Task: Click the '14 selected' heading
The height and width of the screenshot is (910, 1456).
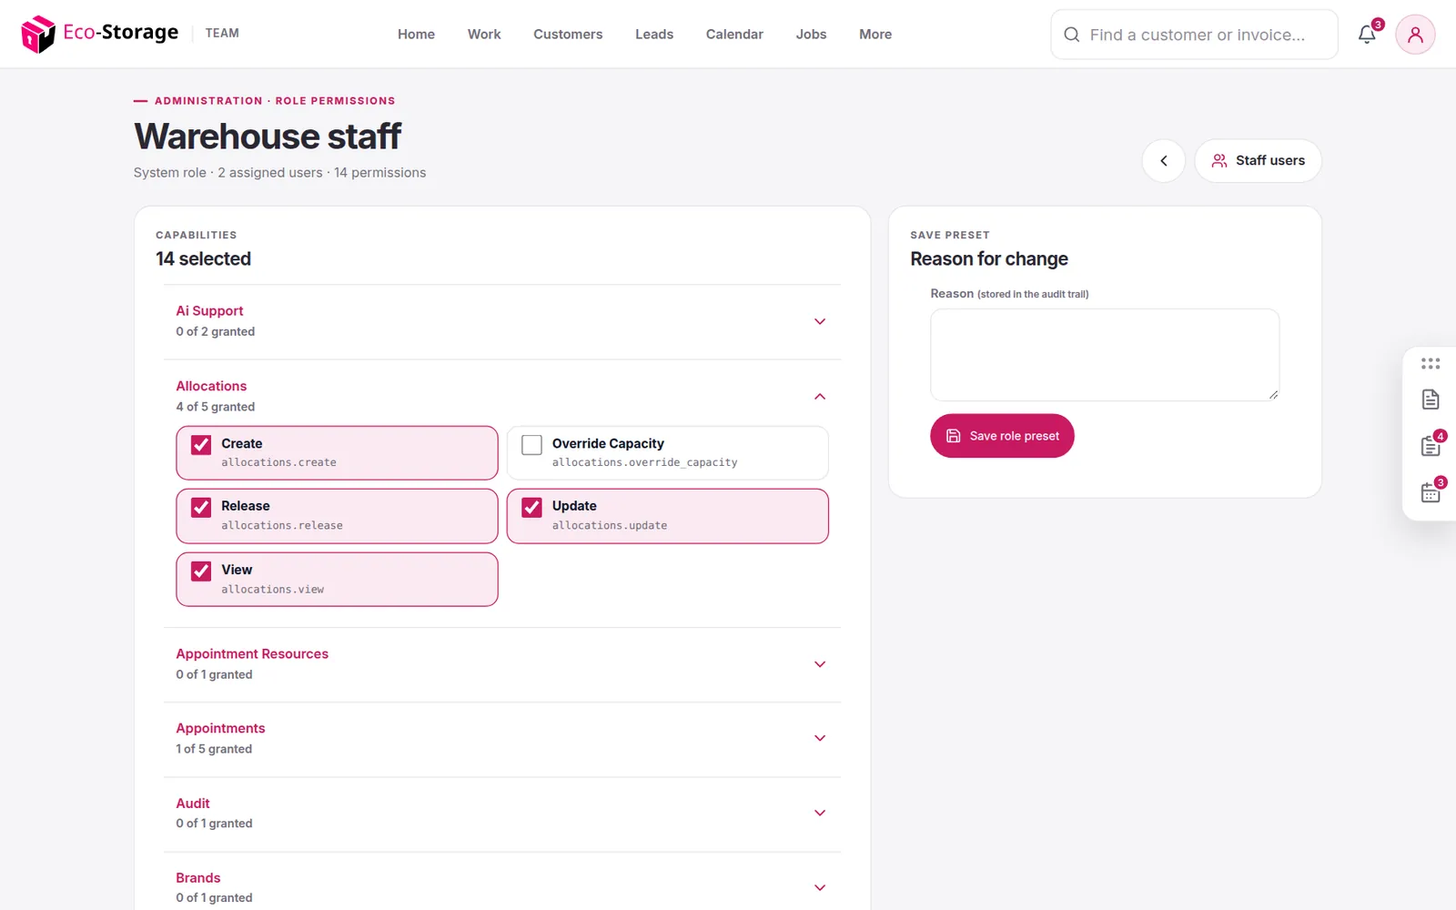Action: [203, 259]
